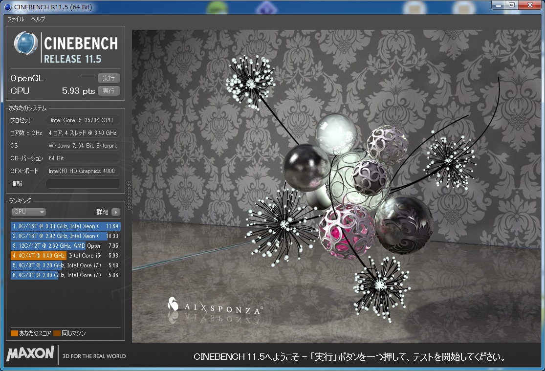Click the 情報 input field
Image resolution: width=545 pixels, height=371 pixels.
point(83,184)
